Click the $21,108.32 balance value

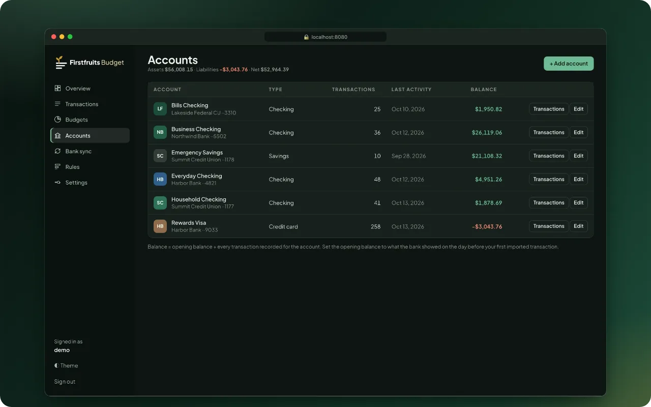[x=487, y=156]
